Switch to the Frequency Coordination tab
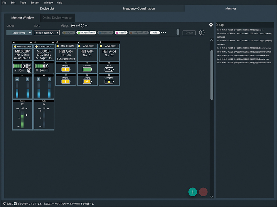This screenshot has height=207, width=277. (x=139, y=9)
